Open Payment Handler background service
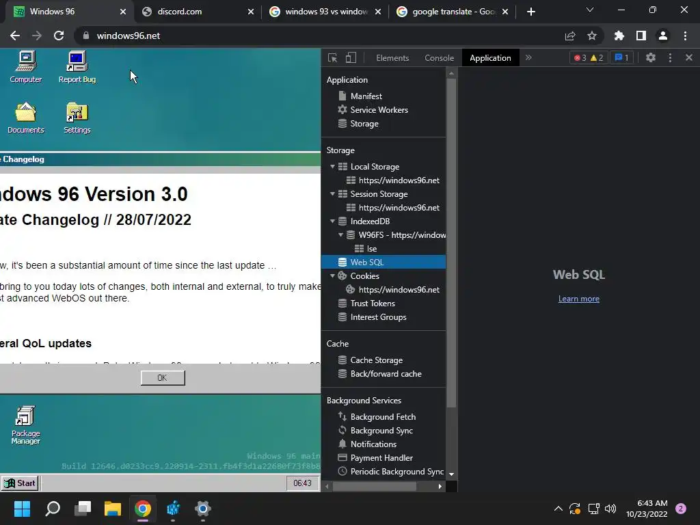 (381, 457)
